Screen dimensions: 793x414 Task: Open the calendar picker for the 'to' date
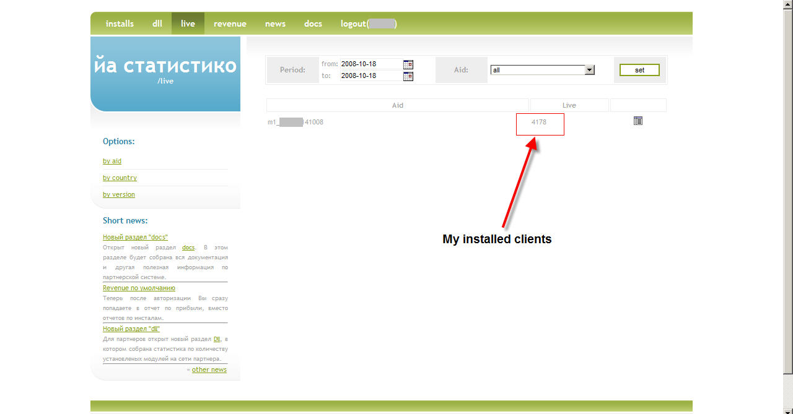click(x=408, y=76)
